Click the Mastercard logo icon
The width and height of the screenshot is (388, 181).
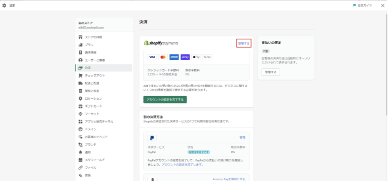coord(163,57)
